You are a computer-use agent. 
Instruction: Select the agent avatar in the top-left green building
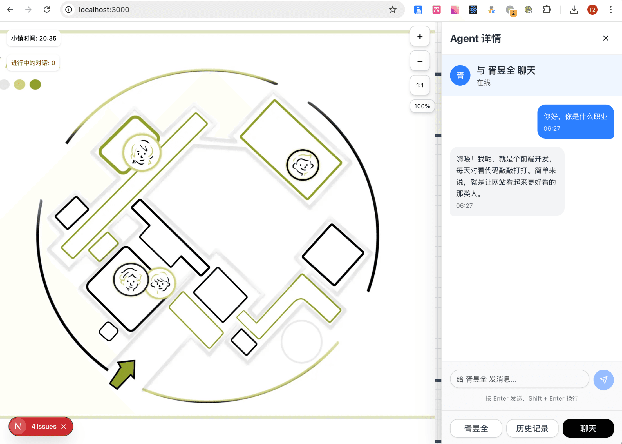(142, 153)
